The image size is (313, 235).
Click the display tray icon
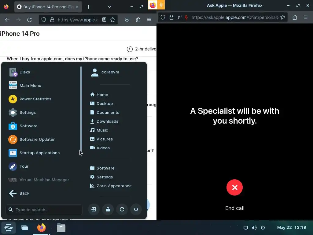[x=246, y=228]
